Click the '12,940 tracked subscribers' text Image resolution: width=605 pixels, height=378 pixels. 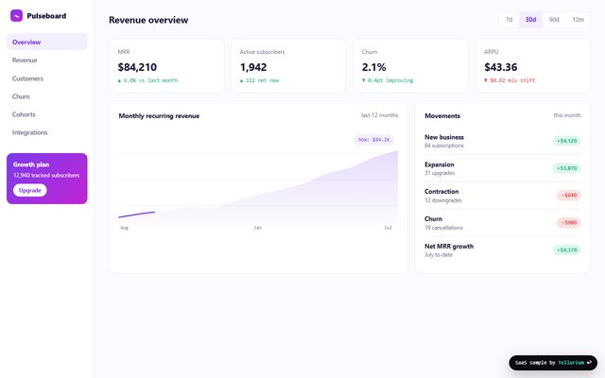[46, 175]
